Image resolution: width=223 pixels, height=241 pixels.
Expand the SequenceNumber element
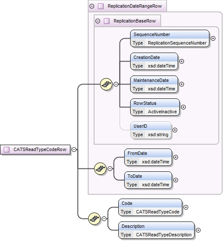click(x=213, y=38)
